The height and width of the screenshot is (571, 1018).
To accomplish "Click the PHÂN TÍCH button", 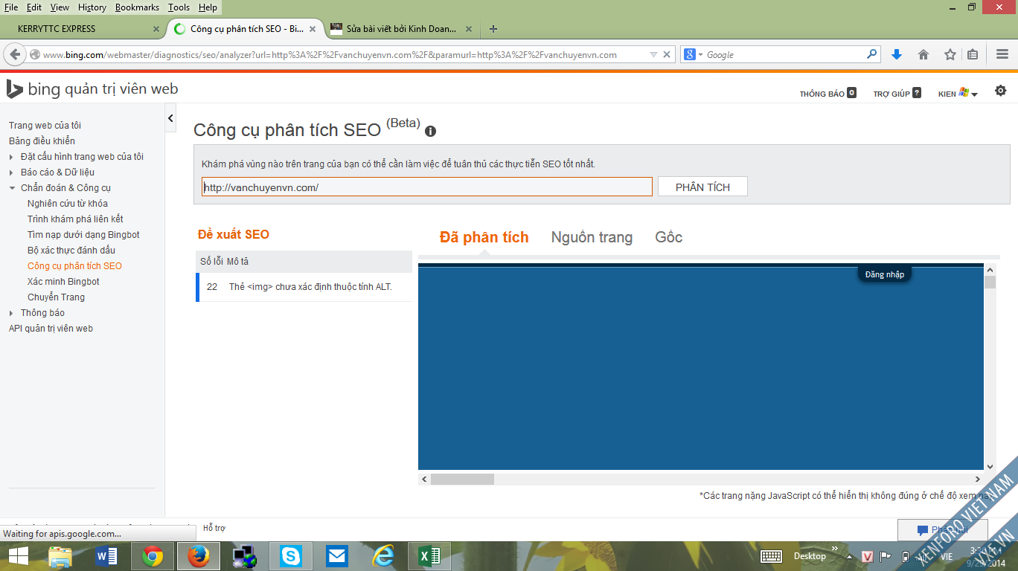I will (x=702, y=187).
